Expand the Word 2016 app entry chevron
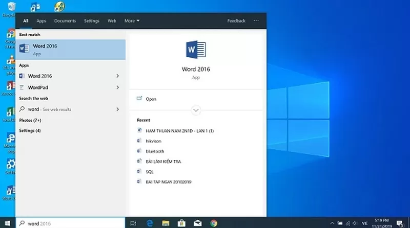Screen dimensions: 410x228 click(x=118, y=76)
